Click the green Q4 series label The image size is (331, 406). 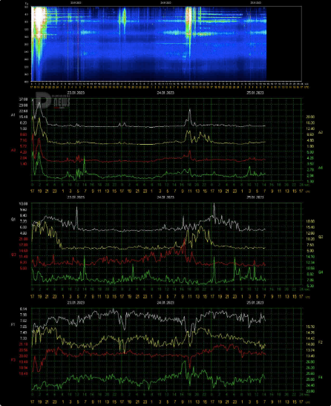coord(321,272)
